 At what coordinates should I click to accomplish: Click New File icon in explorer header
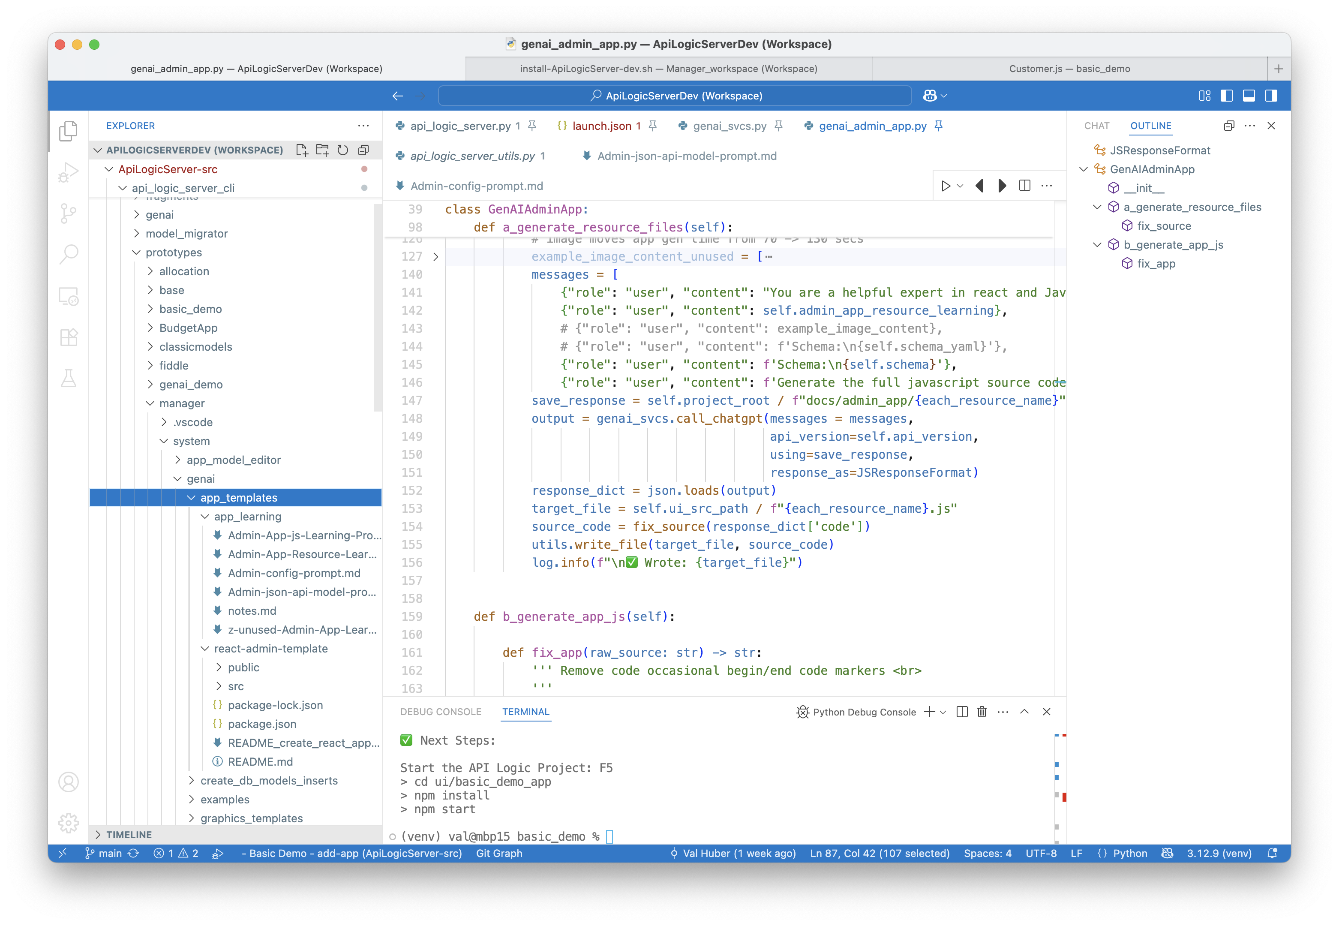tap(302, 150)
